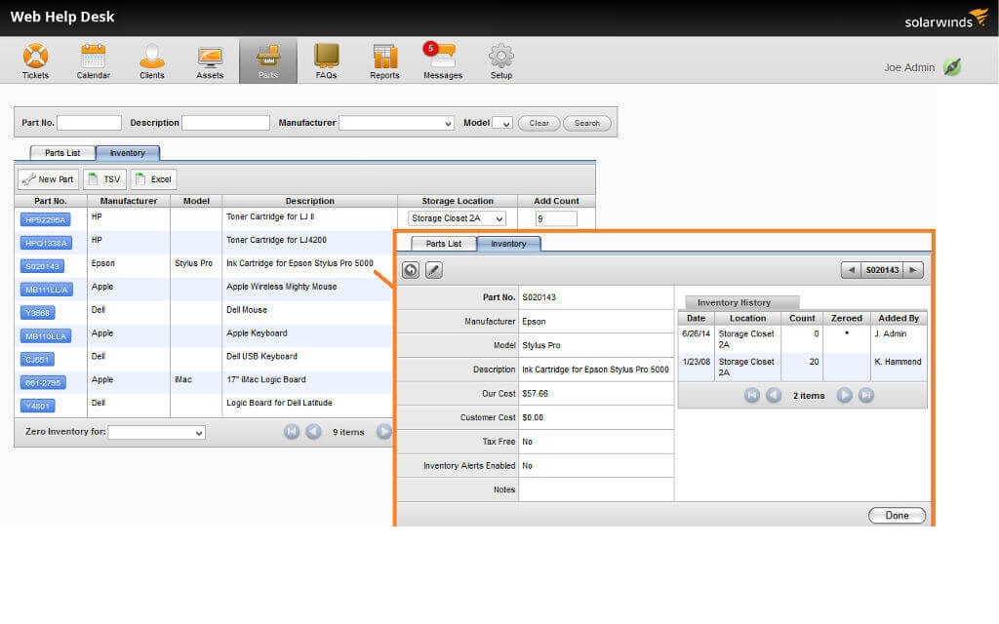Image resolution: width=999 pixels, height=624 pixels.
Task: Open the Clients section
Action: click(x=151, y=60)
